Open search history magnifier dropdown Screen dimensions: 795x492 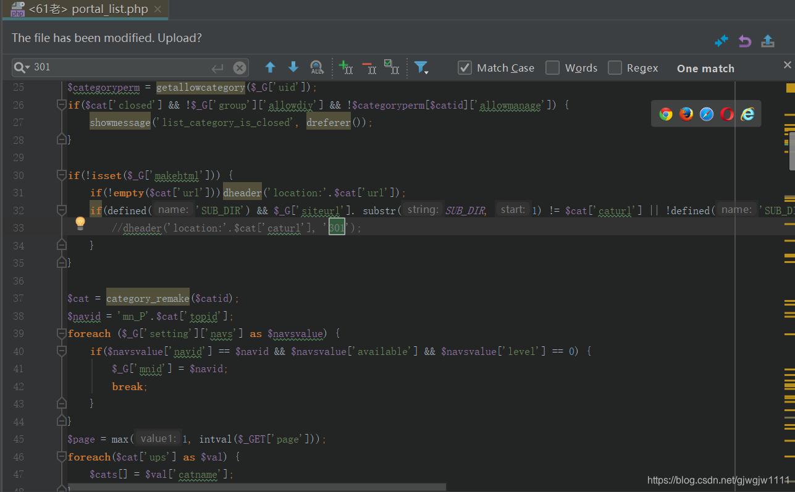(22, 67)
